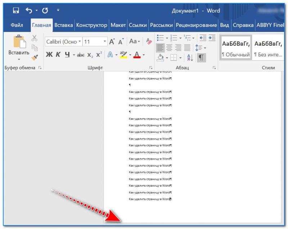
Task: Expand the Вставить paste options arrow
Action: (x=19, y=59)
